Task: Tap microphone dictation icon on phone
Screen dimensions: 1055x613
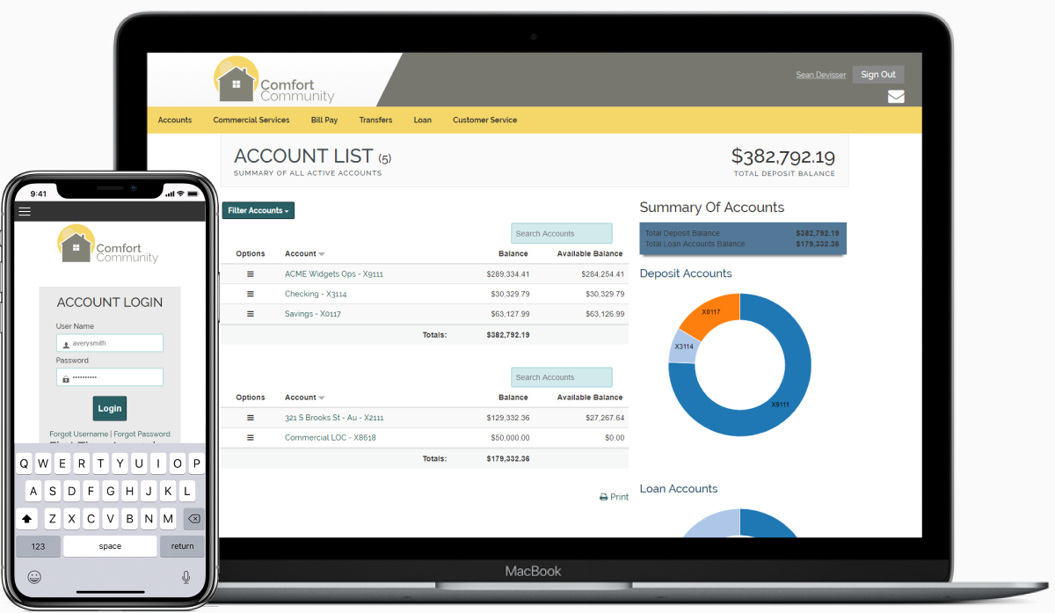Action: pyautogui.click(x=186, y=577)
